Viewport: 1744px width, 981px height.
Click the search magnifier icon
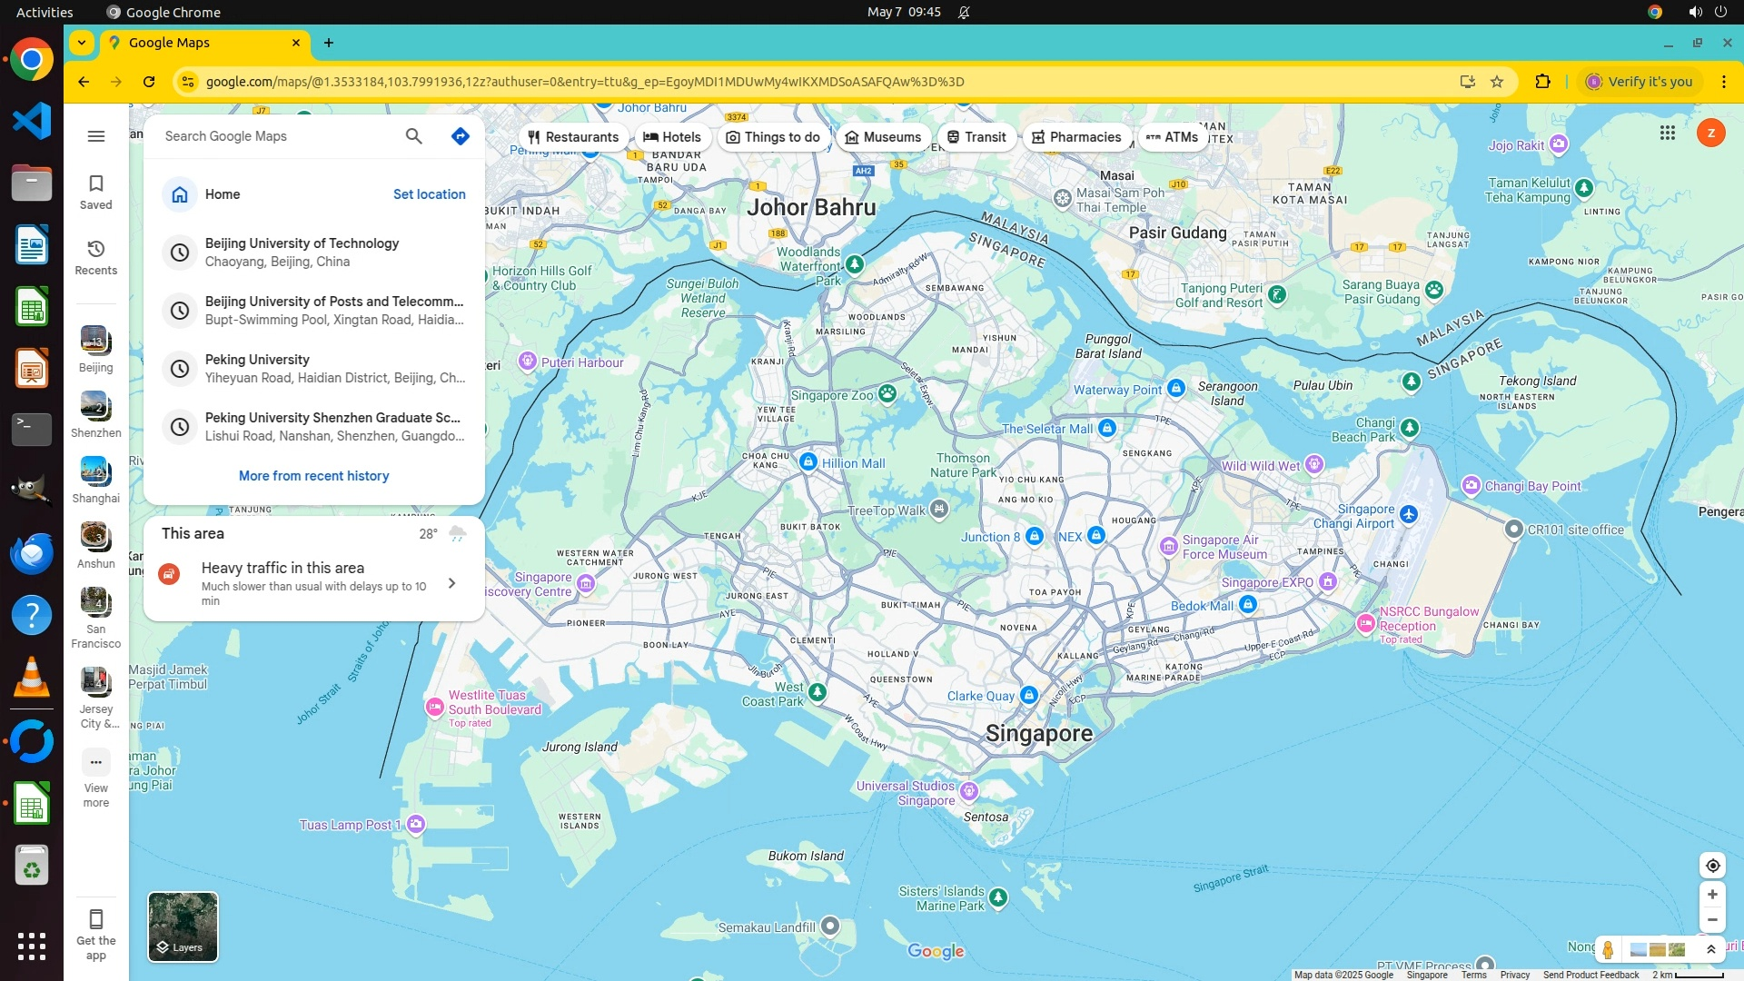coord(413,136)
